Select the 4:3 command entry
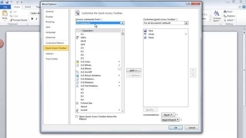Image resolution: width=246 pixels, height=138 pixels. (98, 89)
